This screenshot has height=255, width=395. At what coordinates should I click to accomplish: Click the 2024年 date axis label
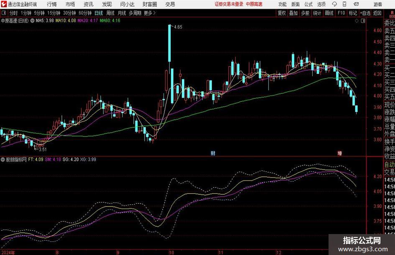tap(8, 252)
